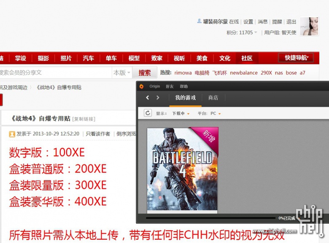The height and width of the screenshot is (243, 329).
Task: Open the 照片 navigation section
Action: (66, 58)
